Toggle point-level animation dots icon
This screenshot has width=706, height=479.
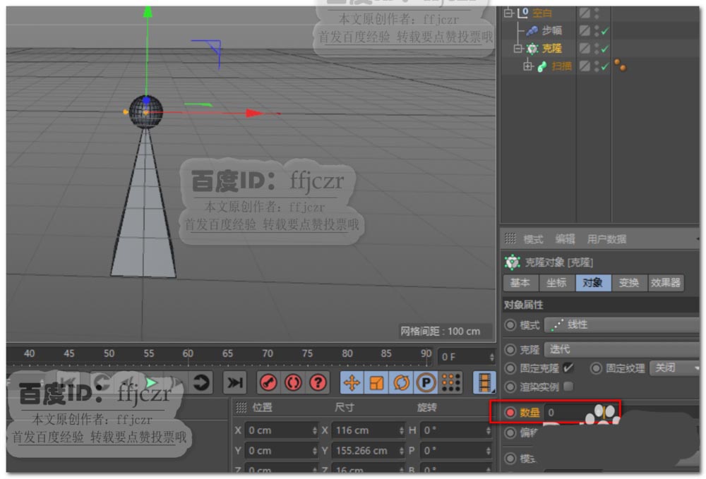coord(450,383)
